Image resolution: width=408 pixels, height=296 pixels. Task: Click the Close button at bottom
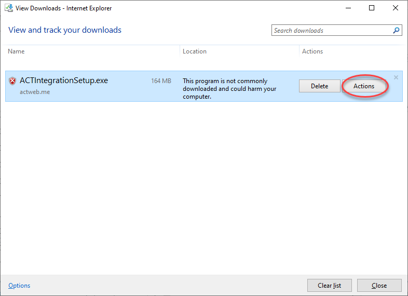pos(379,286)
